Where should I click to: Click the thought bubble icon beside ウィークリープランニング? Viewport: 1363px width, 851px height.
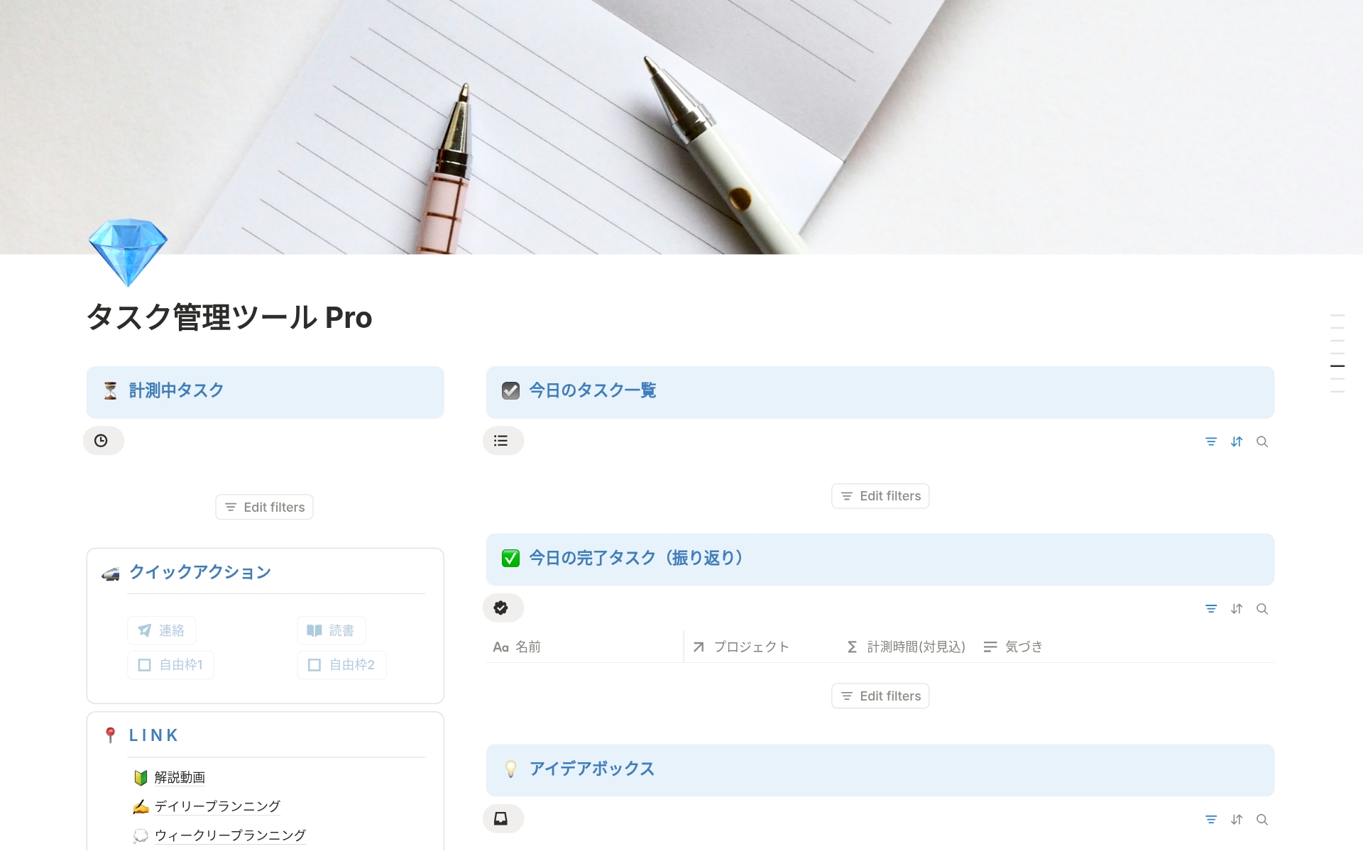[x=141, y=835]
